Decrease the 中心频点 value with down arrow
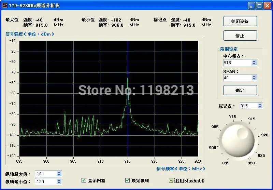Screen dimensions: 273x190 [x=254, y=64]
